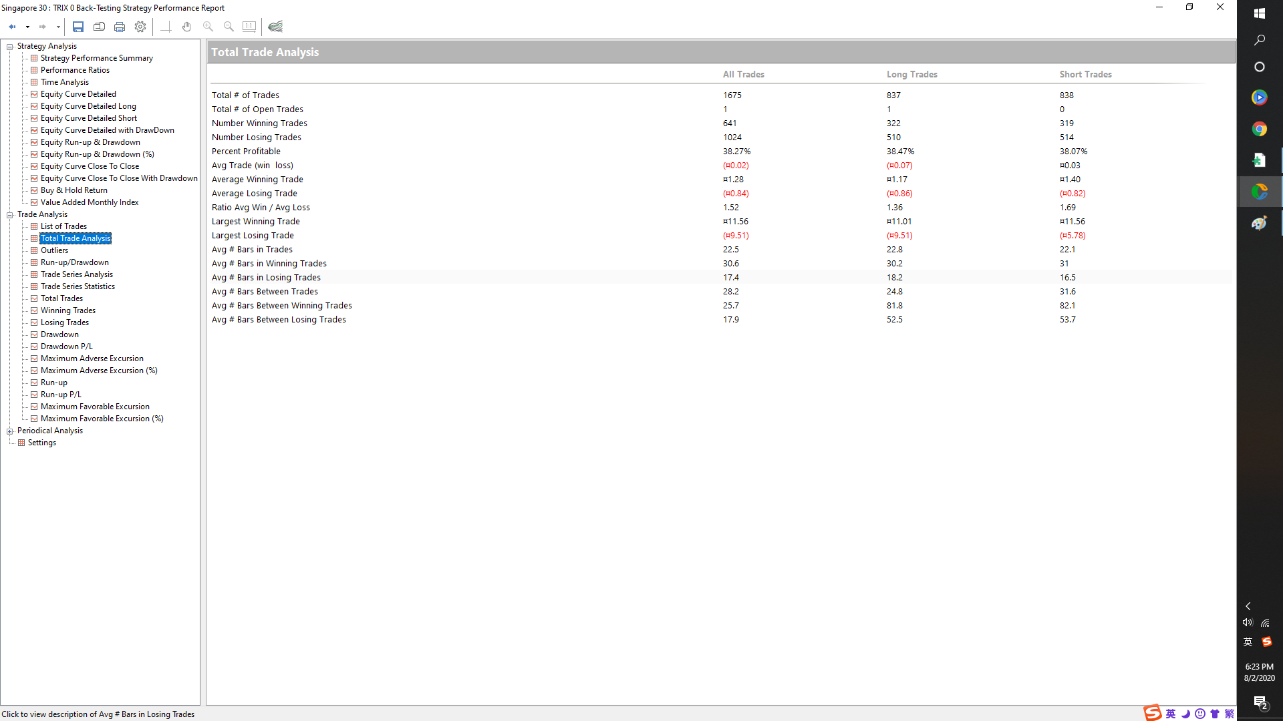
Task: Select the chart display icon
Action: [x=277, y=27]
